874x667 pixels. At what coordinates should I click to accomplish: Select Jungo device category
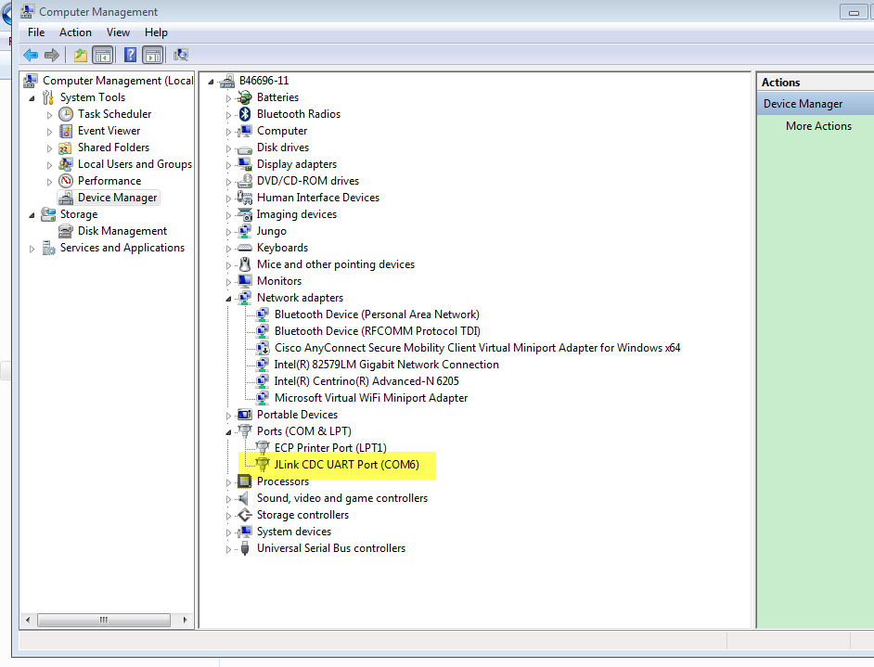pyautogui.click(x=272, y=231)
